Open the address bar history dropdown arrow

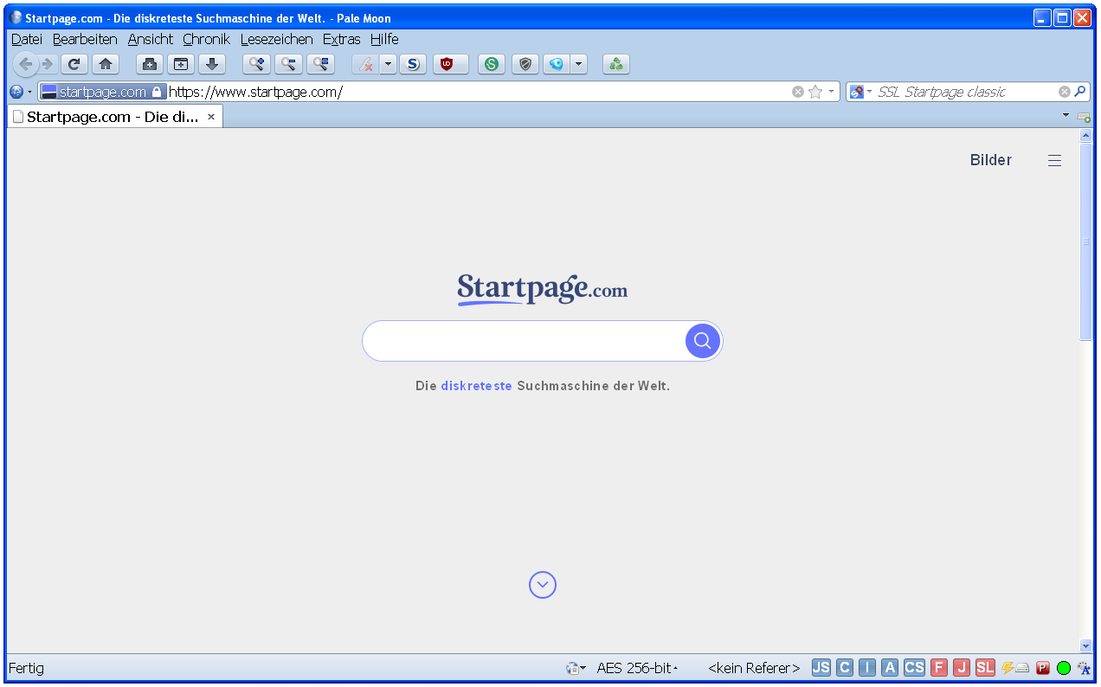point(832,92)
